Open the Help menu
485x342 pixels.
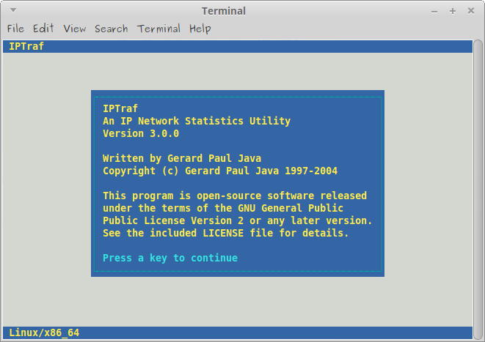click(200, 29)
